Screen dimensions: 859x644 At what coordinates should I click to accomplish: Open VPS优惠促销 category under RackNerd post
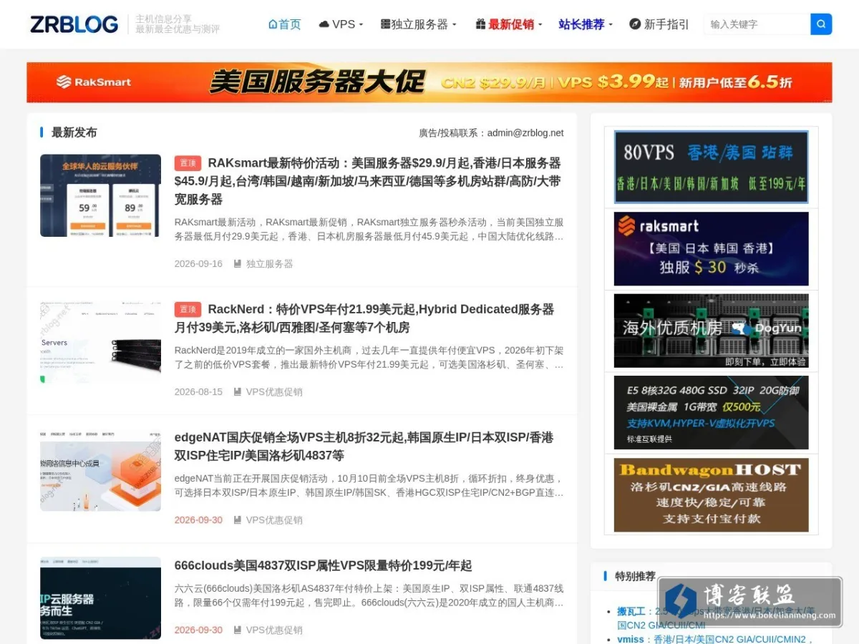pyautogui.click(x=274, y=391)
